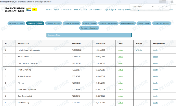Click Active status for Trust & Trust Inc.
Screen dimensions: 176x106
tap(121, 70)
